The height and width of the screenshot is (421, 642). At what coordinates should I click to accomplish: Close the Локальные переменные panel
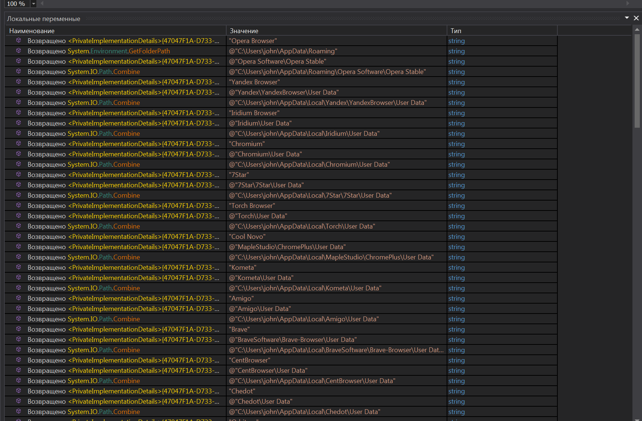(636, 18)
